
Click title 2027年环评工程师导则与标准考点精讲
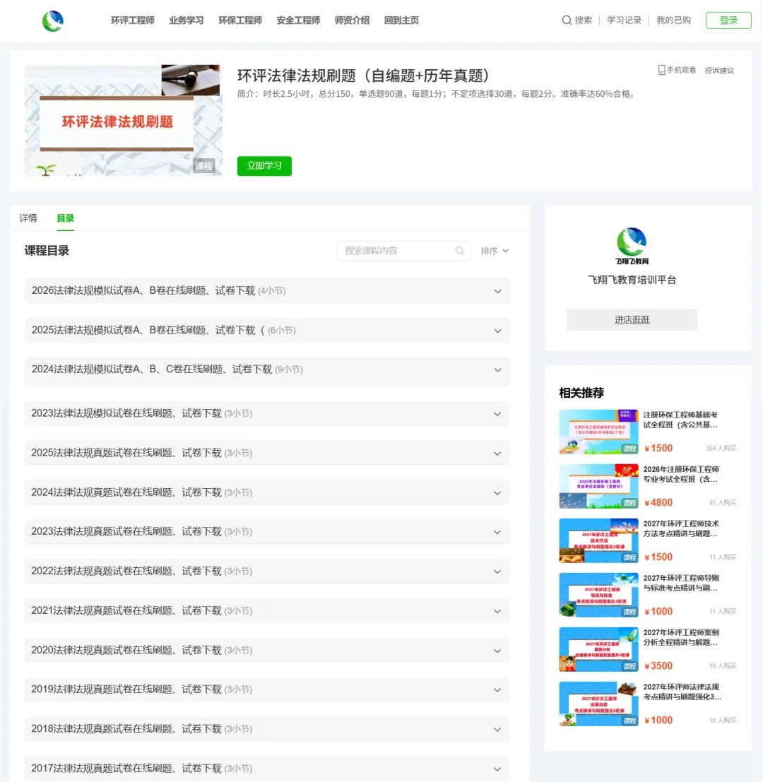(x=681, y=583)
